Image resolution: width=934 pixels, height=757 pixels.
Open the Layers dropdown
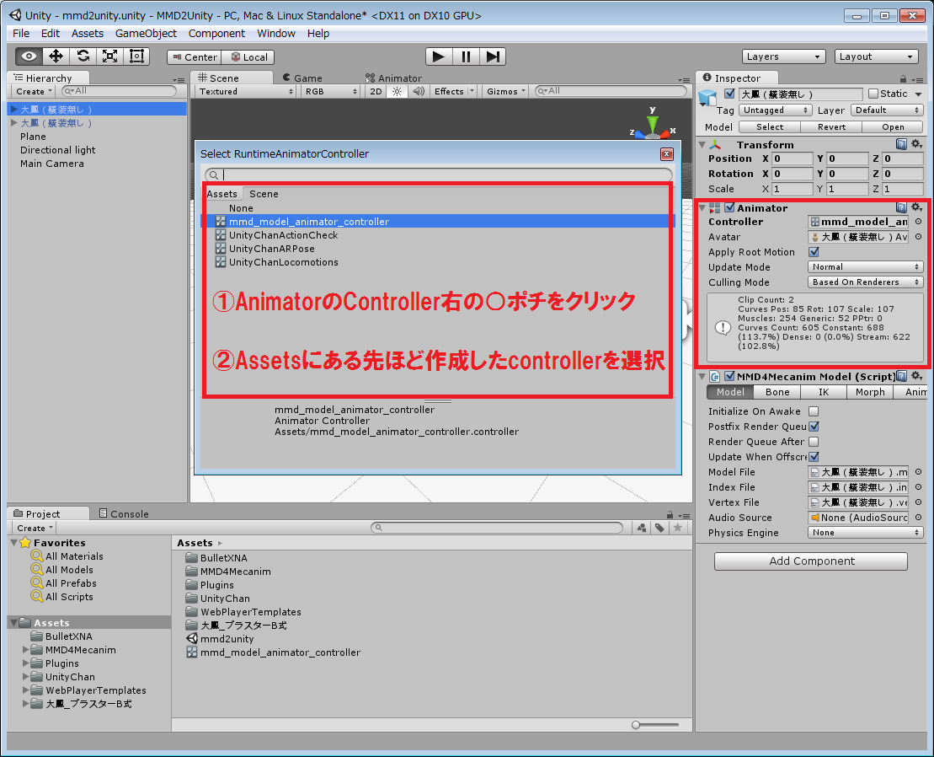point(783,56)
